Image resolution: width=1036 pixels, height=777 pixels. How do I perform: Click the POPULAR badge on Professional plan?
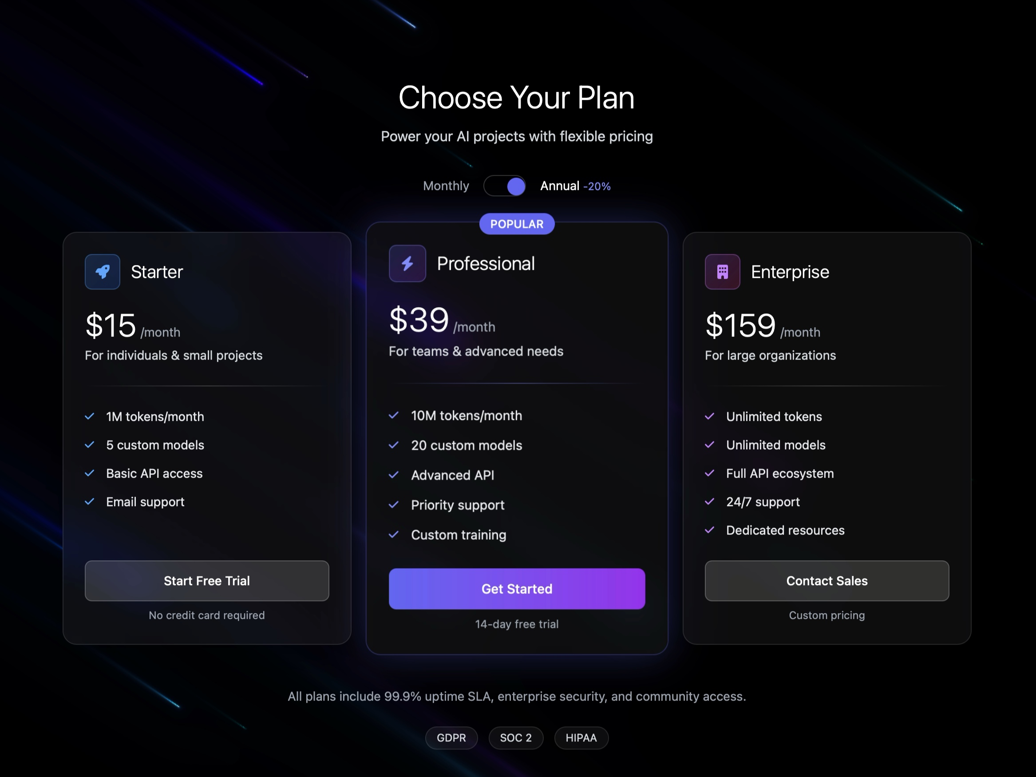coord(516,224)
